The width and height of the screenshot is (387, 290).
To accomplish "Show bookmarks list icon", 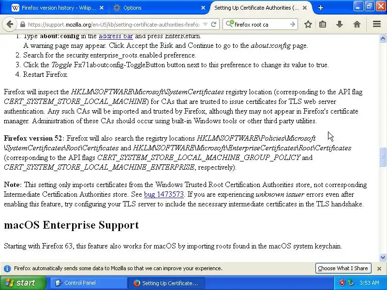I will (x=323, y=25).
